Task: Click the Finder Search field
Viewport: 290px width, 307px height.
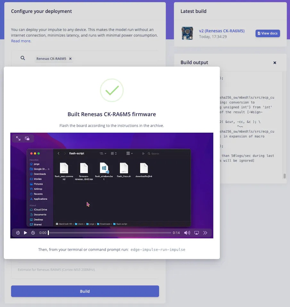Action: 168,153
